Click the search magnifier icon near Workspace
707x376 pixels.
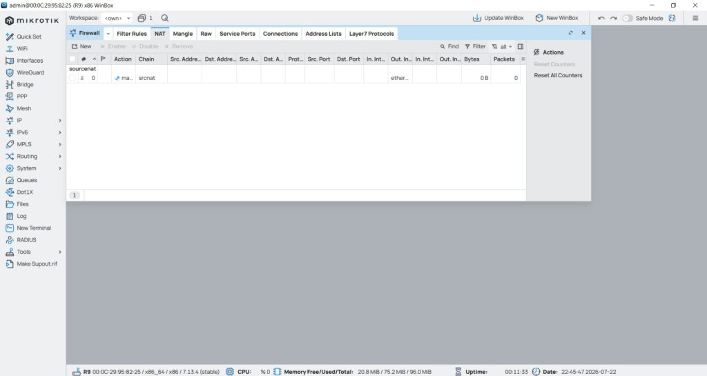pyautogui.click(x=164, y=18)
